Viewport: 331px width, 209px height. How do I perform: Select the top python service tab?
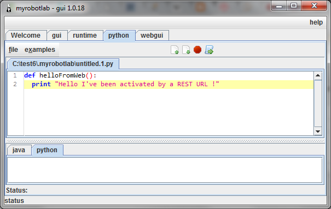coord(119,35)
